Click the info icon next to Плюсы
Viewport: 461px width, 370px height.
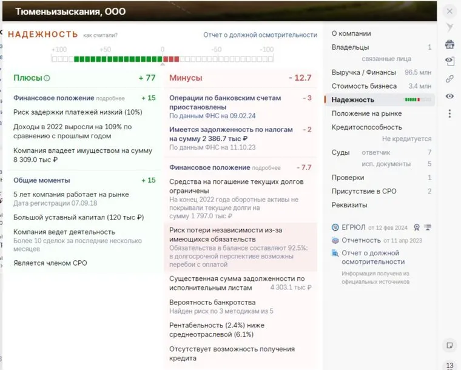pos(47,78)
